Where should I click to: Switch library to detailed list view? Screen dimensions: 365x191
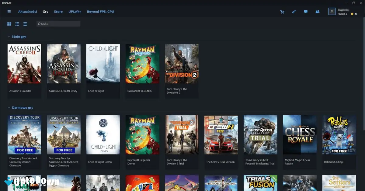pyautogui.click(x=17, y=24)
